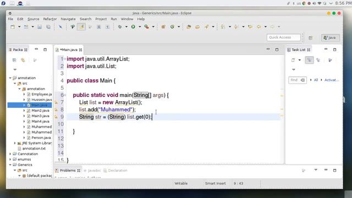This screenshot has height=198, width=352.
Task: Click the Open Task toolbar icon
Action: pos(197,27)
